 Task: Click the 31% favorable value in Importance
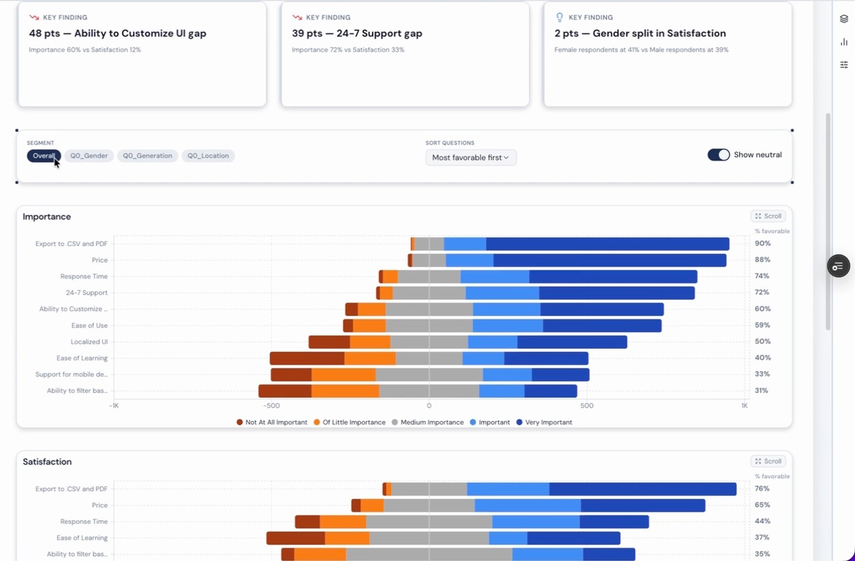pos(761,391)
